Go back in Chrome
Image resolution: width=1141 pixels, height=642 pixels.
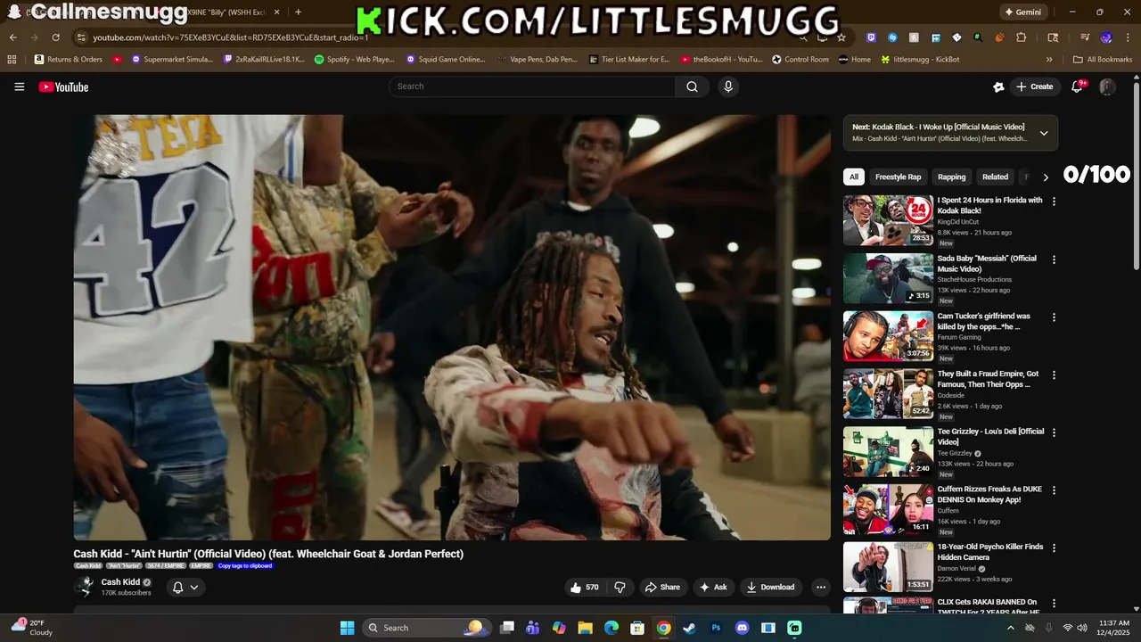click(13, 37)
